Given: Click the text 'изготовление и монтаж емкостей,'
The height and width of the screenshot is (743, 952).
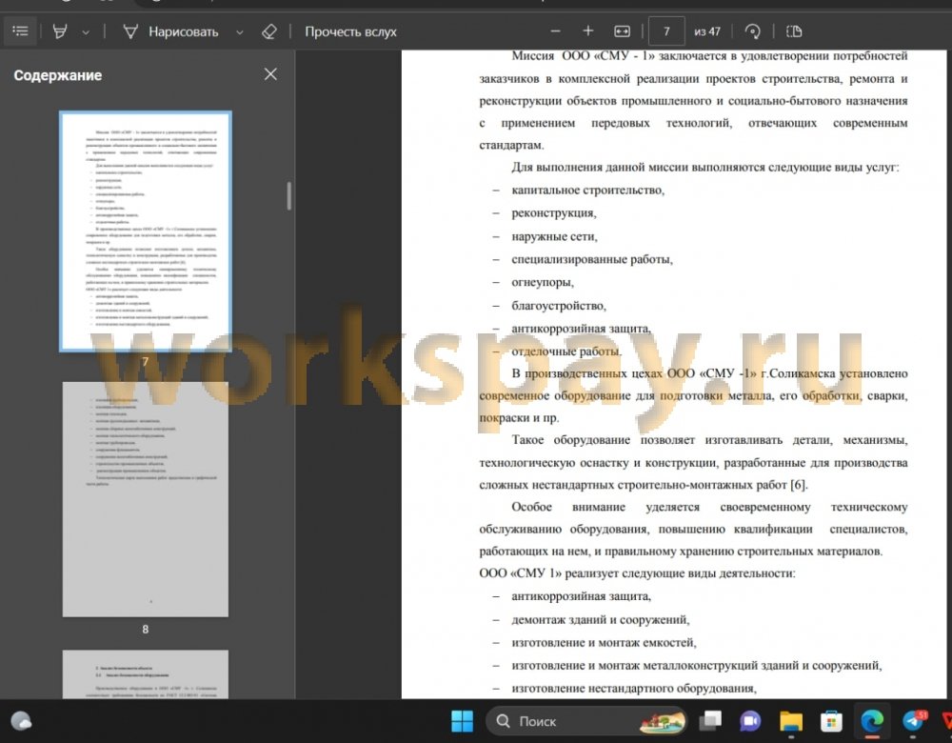Looking at the screenshot, I should pos(604,643).
